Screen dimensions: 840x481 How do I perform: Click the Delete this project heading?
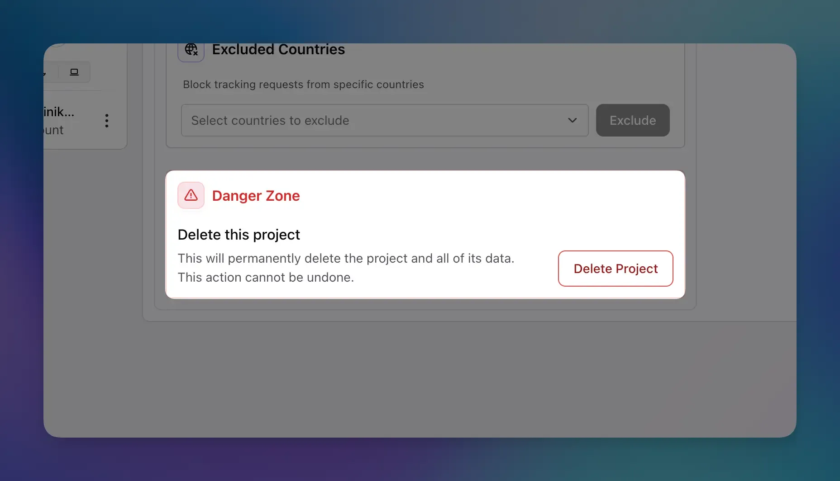[x=239, y=234]
